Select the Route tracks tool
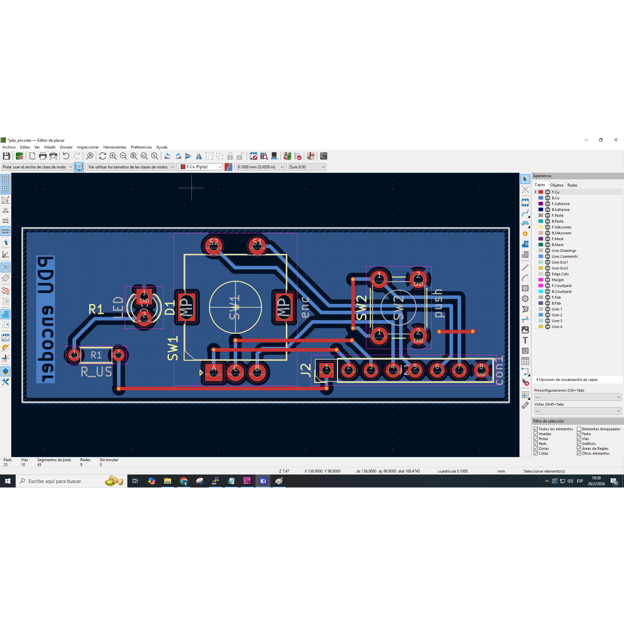Viewport: 624px width, 624px height. pos(525,213)
